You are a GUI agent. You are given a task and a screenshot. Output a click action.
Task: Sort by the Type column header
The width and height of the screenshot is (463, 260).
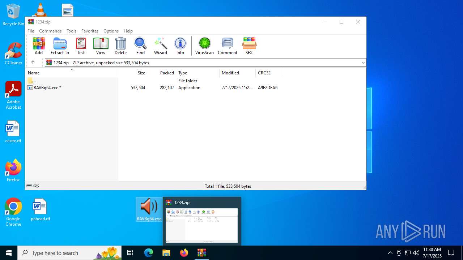click(x=198, y=73)
